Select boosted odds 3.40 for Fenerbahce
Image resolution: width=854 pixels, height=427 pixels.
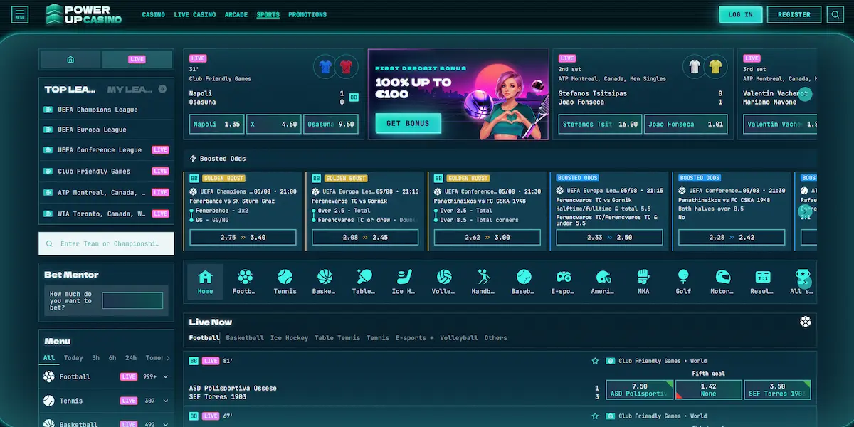click(x=243, y=237)
